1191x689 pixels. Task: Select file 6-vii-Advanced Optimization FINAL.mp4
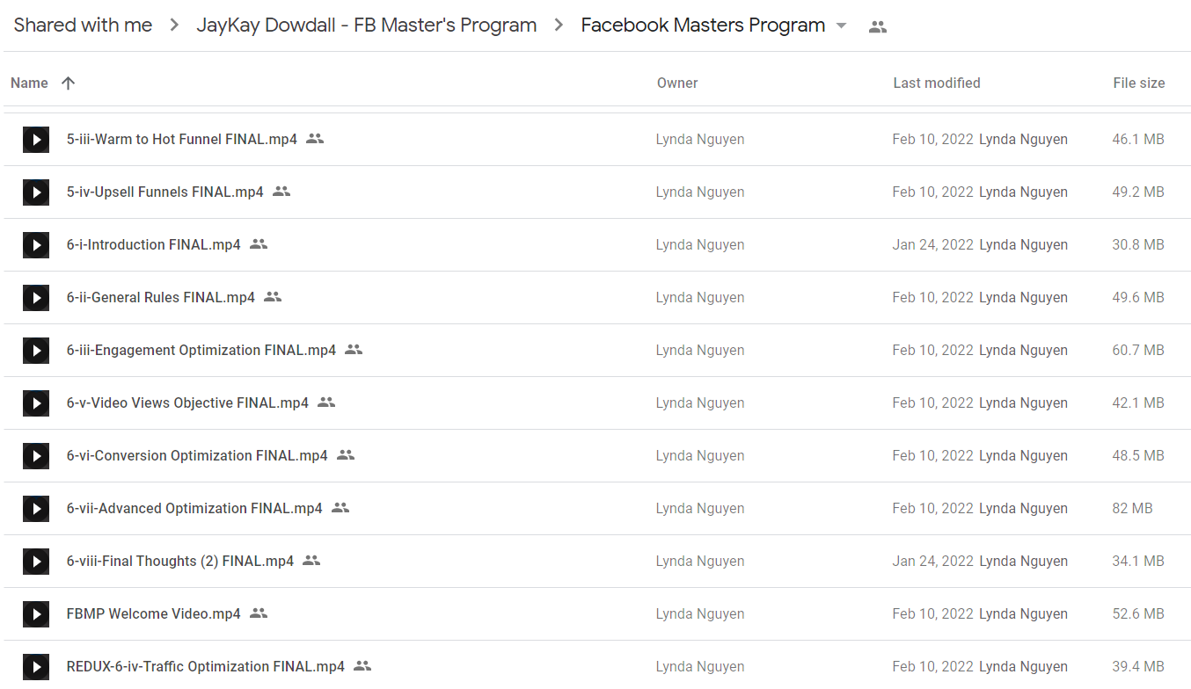(194, 508)
